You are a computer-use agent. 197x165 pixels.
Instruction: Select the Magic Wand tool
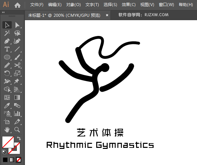tap(7, 33)
